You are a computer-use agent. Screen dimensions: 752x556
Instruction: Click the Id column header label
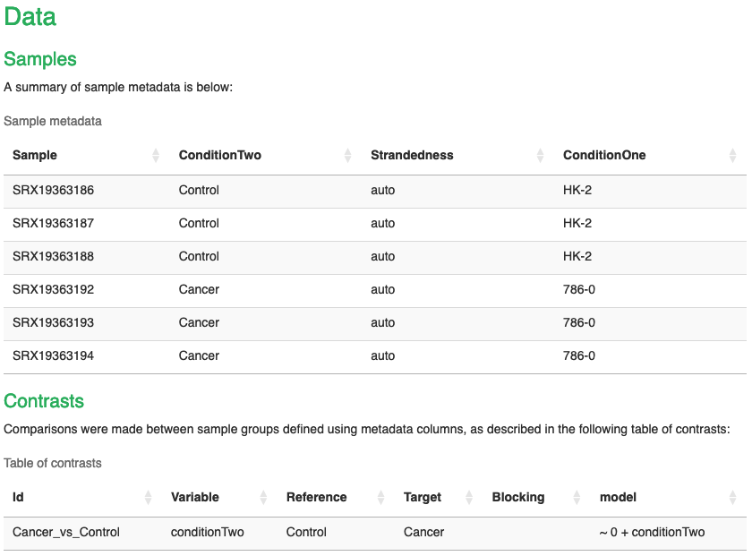click(x=18, y=498)
